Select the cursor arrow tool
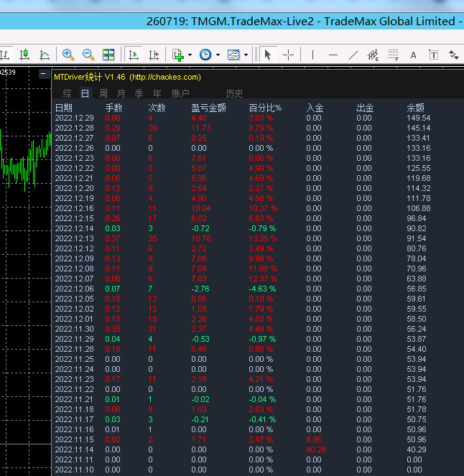 point(268,55)
